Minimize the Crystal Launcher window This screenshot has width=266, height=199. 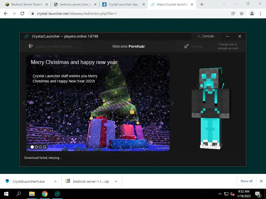[227, 36]
